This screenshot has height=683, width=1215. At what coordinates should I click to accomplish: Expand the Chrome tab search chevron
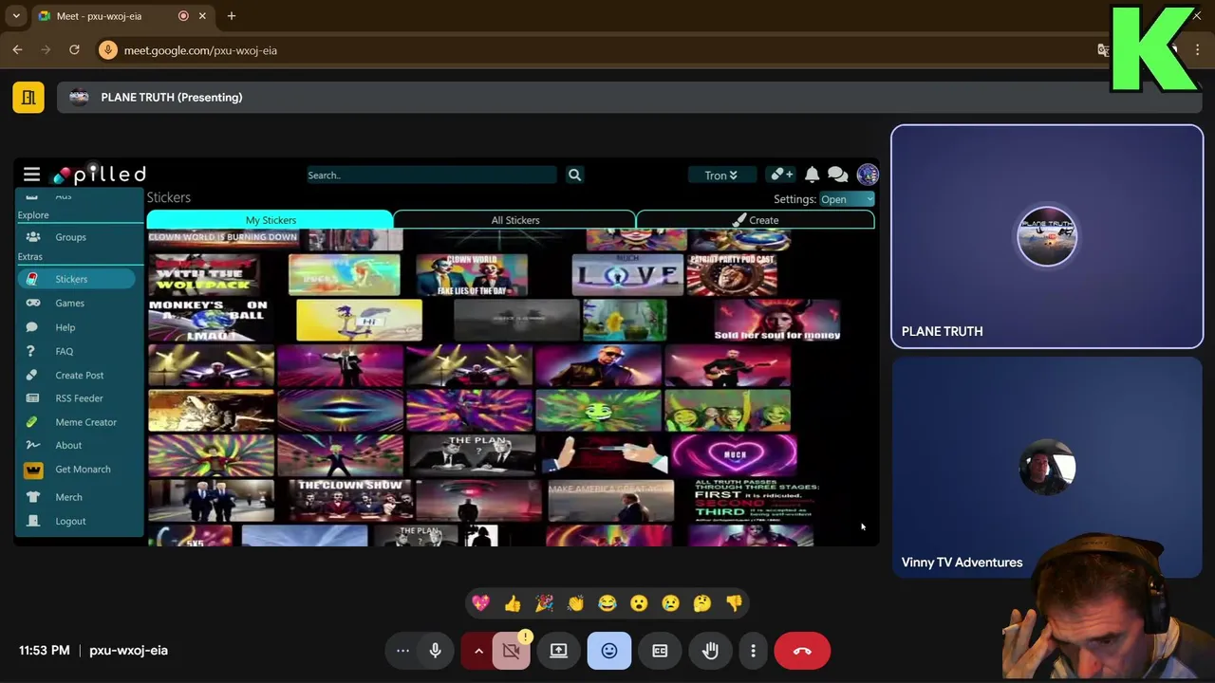coord(16,16)
